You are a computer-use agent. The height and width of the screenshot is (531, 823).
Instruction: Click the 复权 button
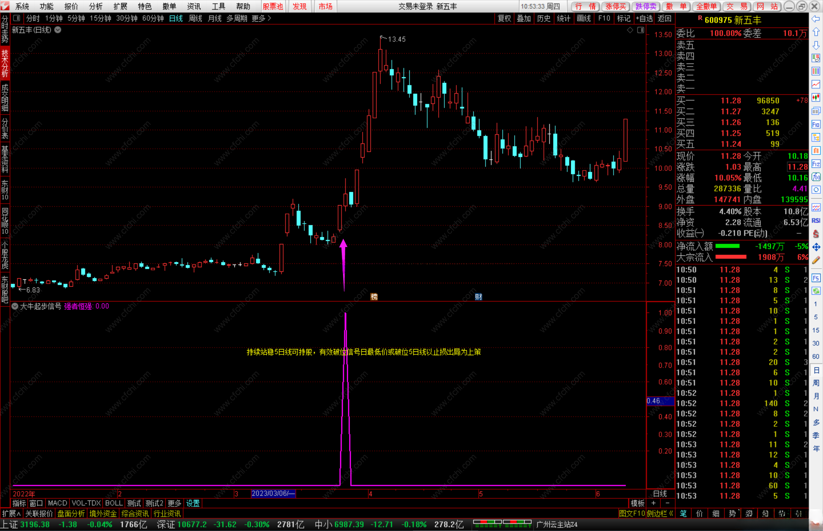pyautogui.click(x=504, y=18)
